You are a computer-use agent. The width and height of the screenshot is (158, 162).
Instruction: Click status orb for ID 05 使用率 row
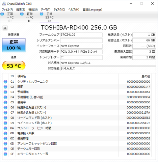[5, 102]
